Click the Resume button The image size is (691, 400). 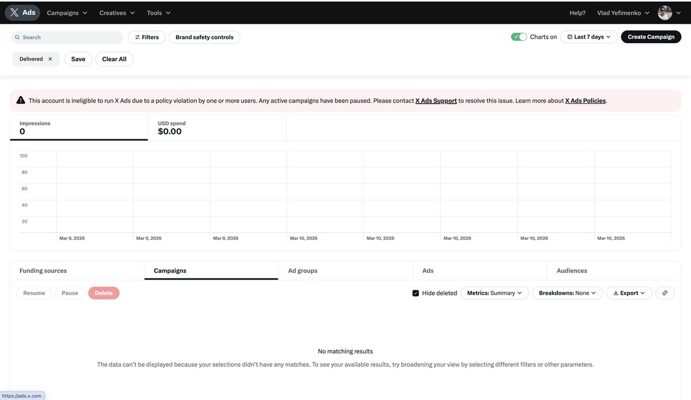[34, 293]
